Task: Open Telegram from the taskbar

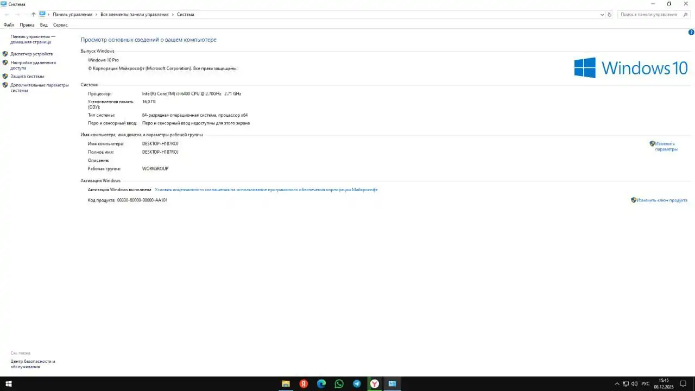Action: point(357,384)
